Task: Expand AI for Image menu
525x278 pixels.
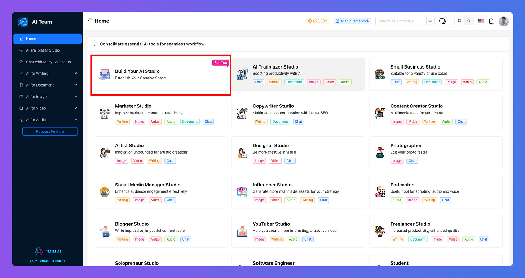Action: 48,97
